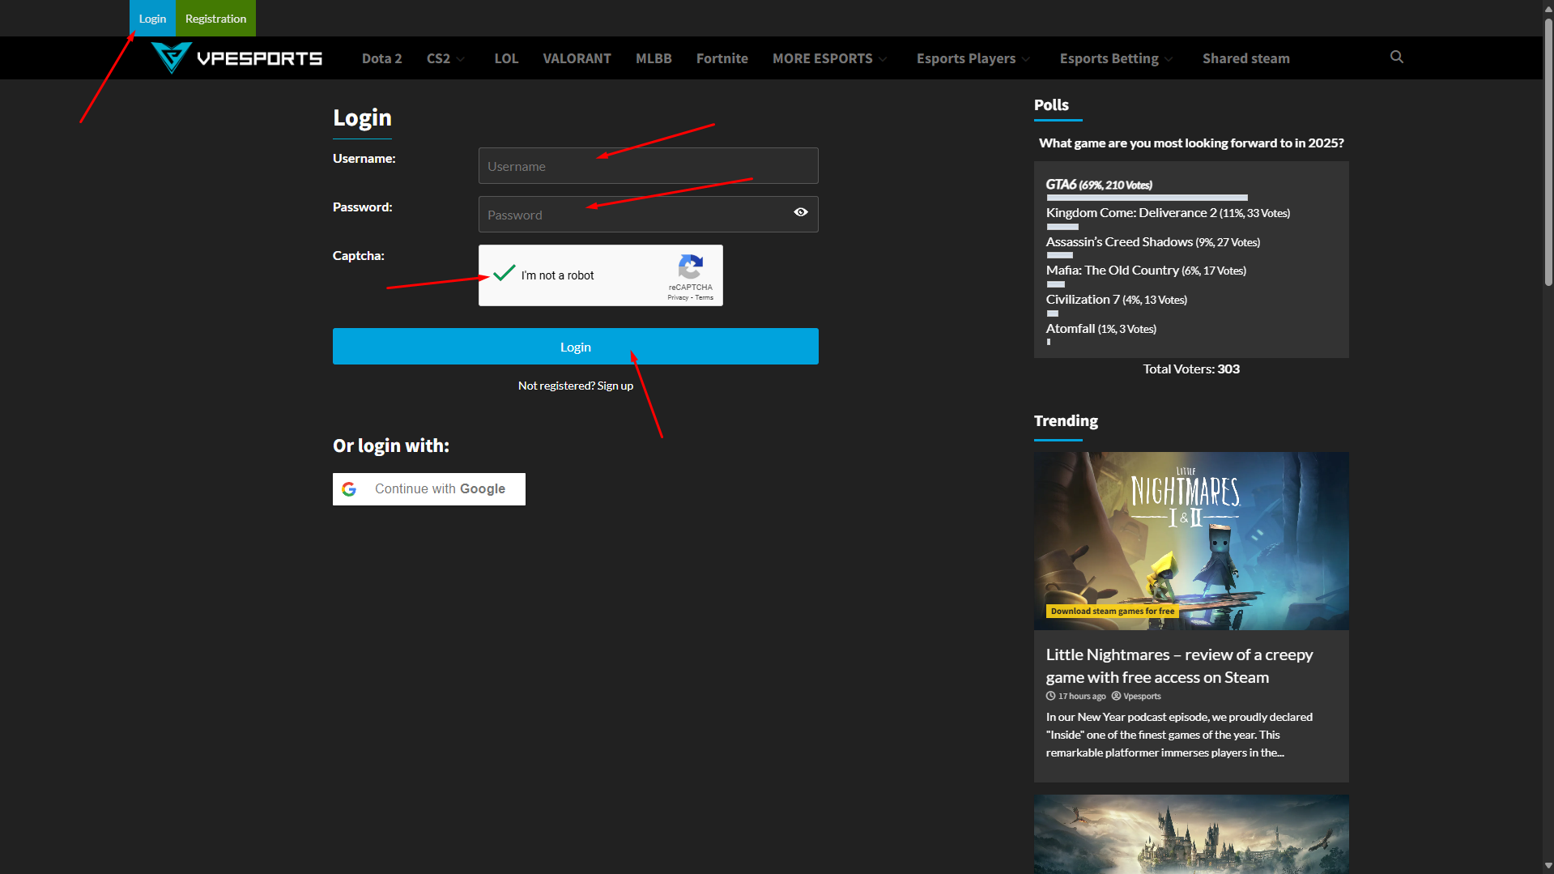Screen dimensions: 1554x874
Task: Click the Mafia: The Old Country poll label
Action: click(1146, 271)
